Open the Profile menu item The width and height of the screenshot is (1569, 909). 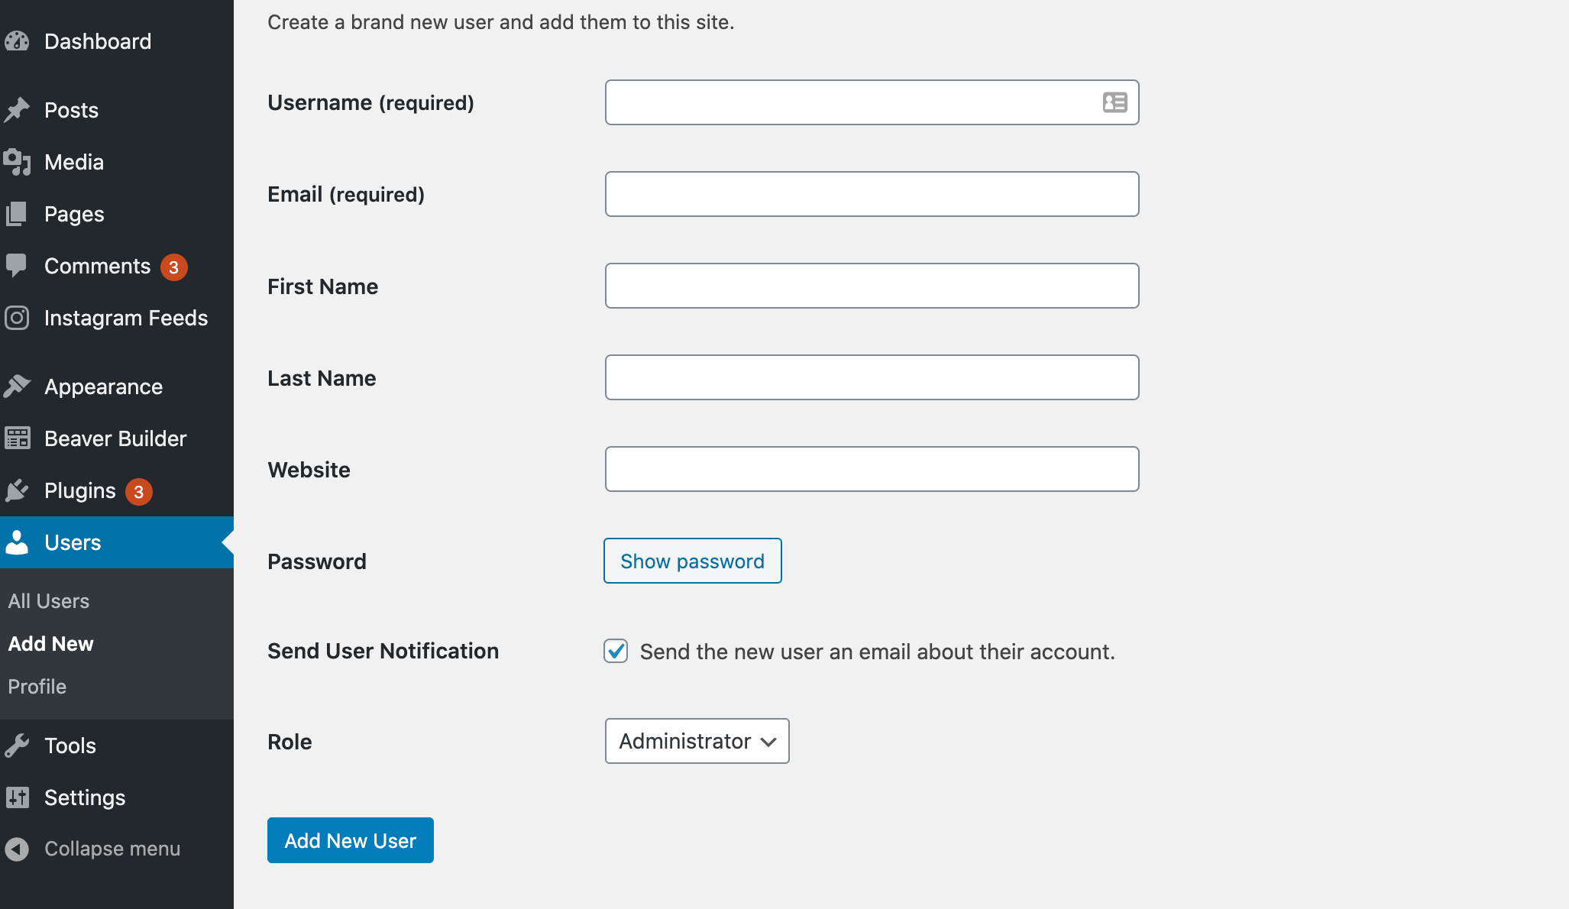click(37, 685)
